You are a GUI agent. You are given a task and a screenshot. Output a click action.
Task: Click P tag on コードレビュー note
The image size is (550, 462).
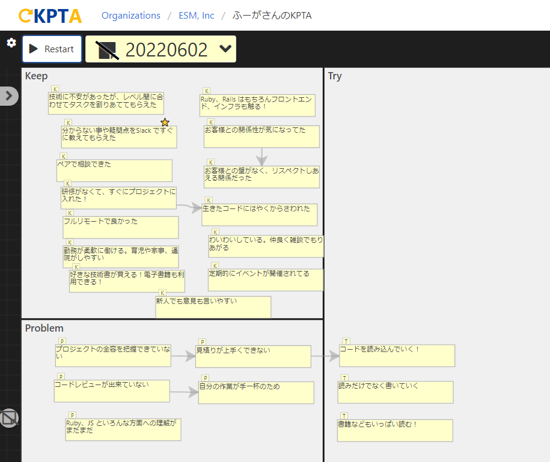point(61,377)
